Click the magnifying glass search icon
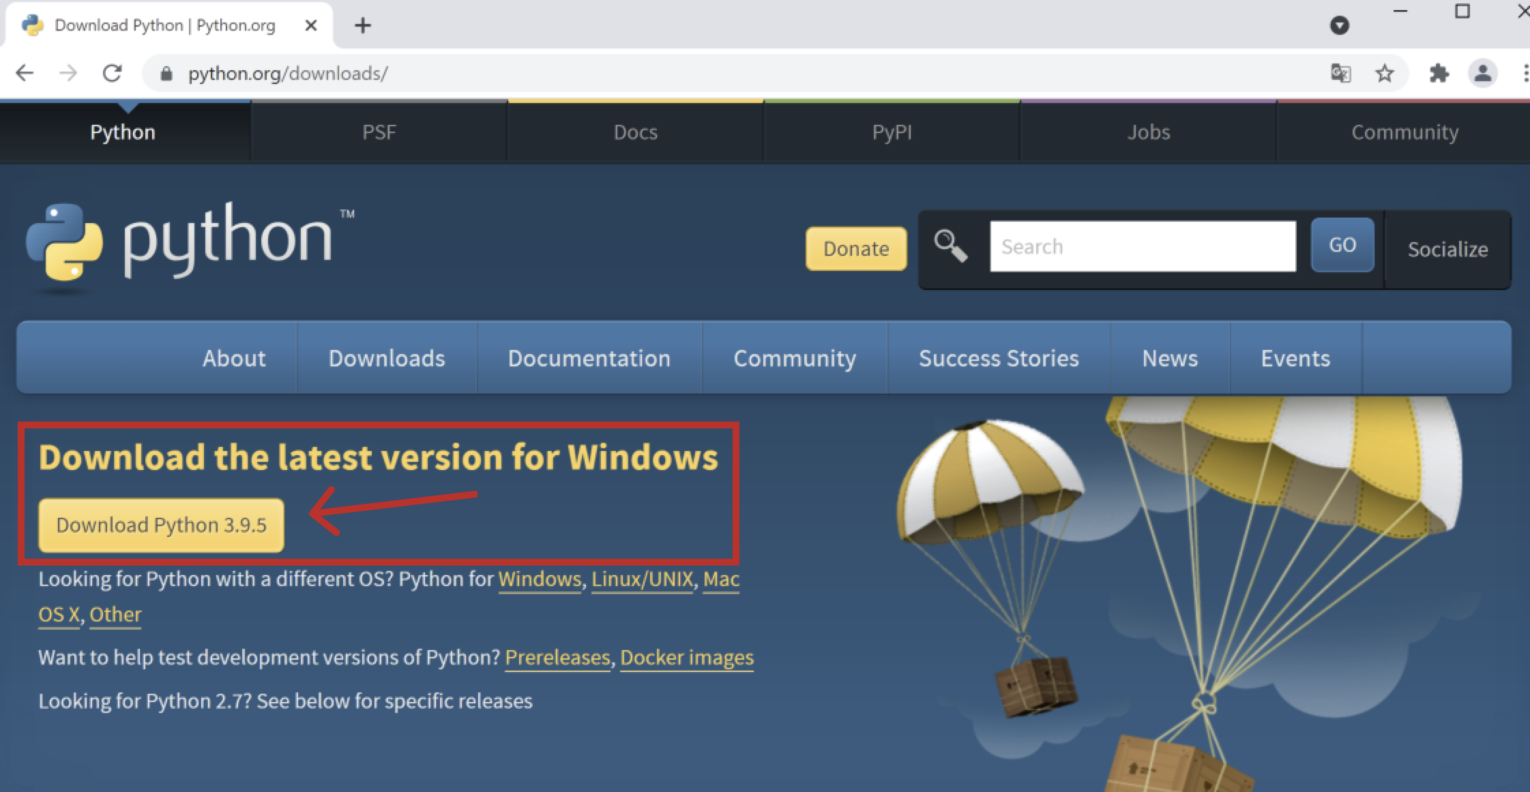 951,245
